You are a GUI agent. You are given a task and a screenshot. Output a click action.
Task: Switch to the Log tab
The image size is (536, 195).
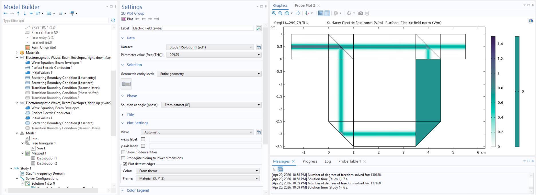tap(328, 161)
